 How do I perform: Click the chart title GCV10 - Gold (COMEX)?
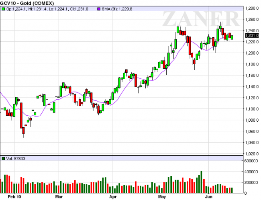click(x=27, y=3)
